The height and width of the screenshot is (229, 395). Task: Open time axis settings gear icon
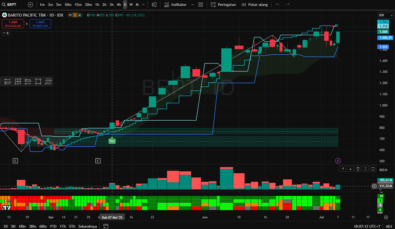386,217
